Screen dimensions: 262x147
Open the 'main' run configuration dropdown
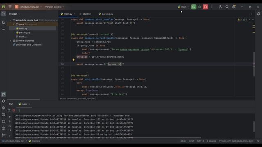pos(183,7)
